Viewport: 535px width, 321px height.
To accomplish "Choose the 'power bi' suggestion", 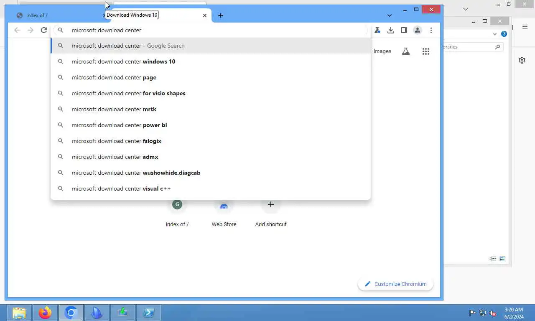I will click(211, 125).
